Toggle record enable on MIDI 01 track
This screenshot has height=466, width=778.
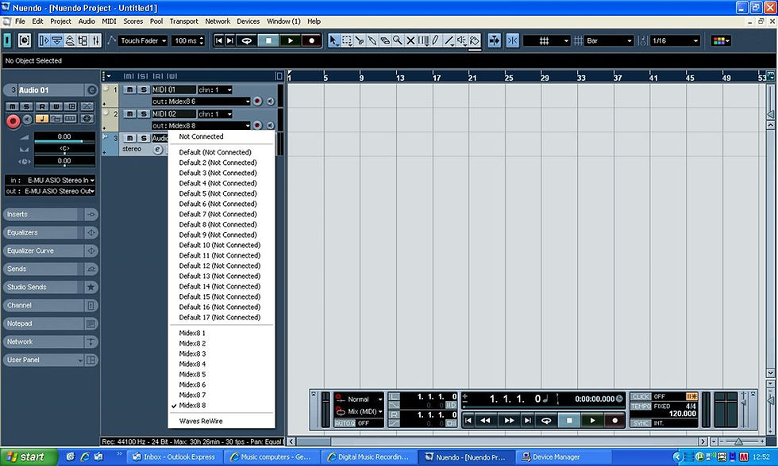(257, 101)
